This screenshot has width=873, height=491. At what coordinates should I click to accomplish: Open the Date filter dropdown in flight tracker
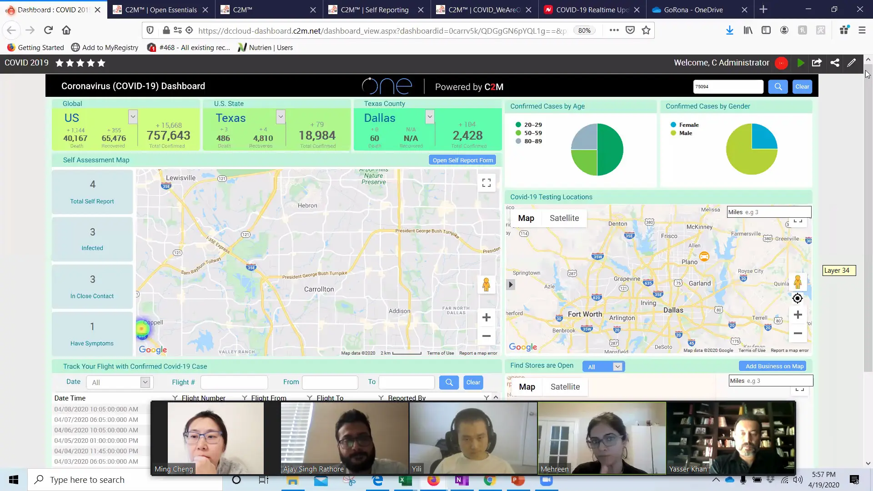(x=145, y=382)
